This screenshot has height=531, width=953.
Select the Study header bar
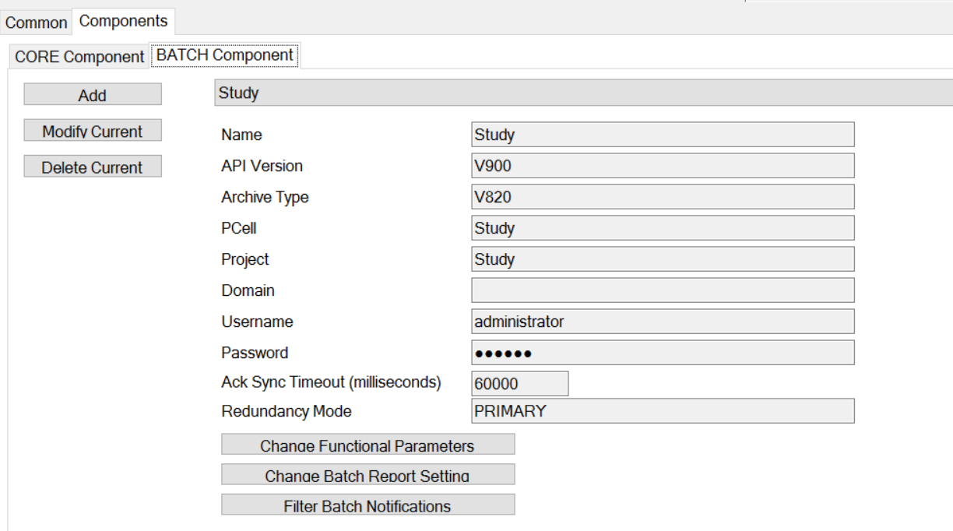coord(582,93)
